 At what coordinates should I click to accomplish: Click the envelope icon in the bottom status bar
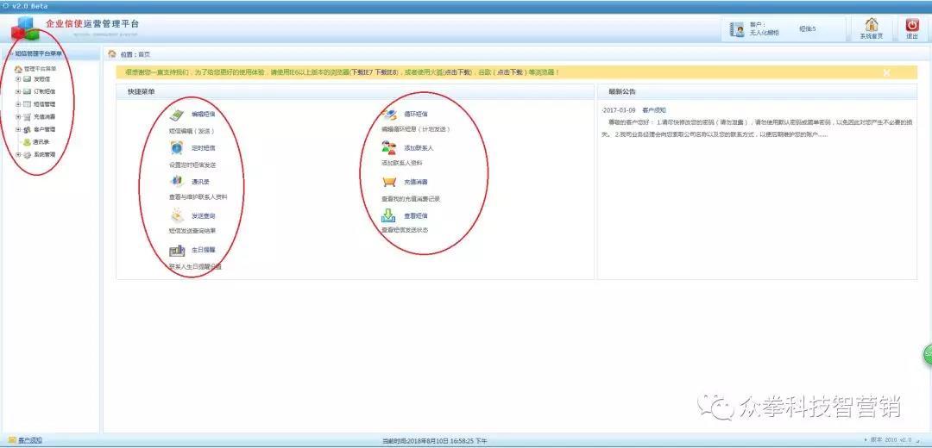[x=12, y=440]
